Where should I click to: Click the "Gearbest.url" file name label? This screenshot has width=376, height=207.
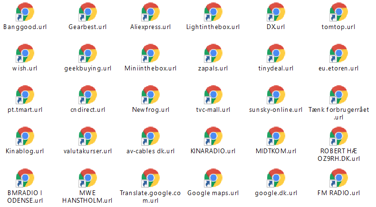pyautogui.click(x=88, y=27)
